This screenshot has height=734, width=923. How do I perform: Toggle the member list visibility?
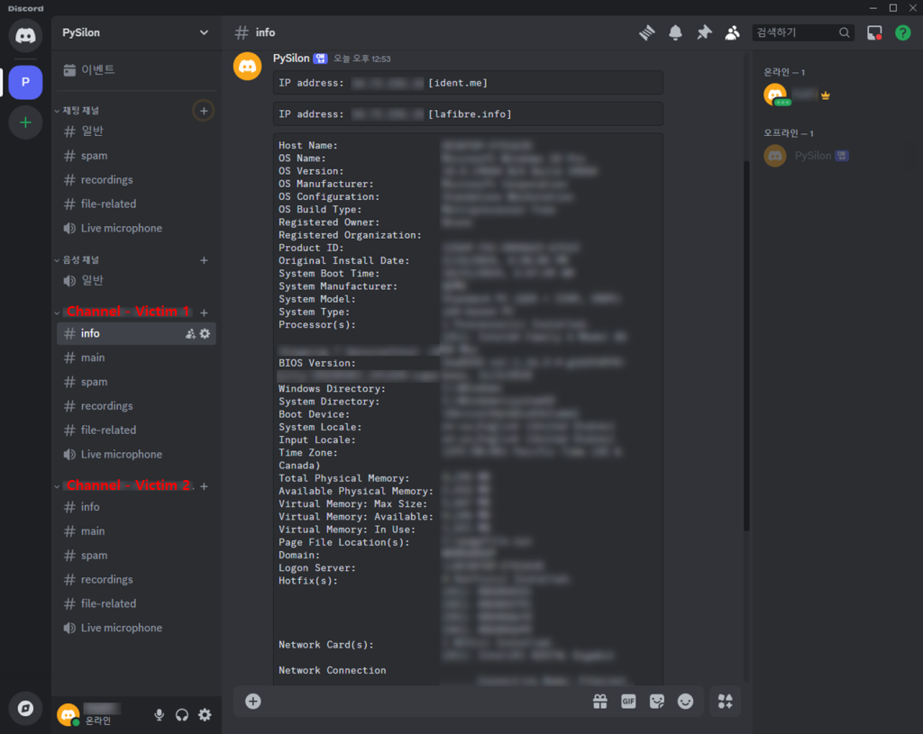[x=733, y=32]
